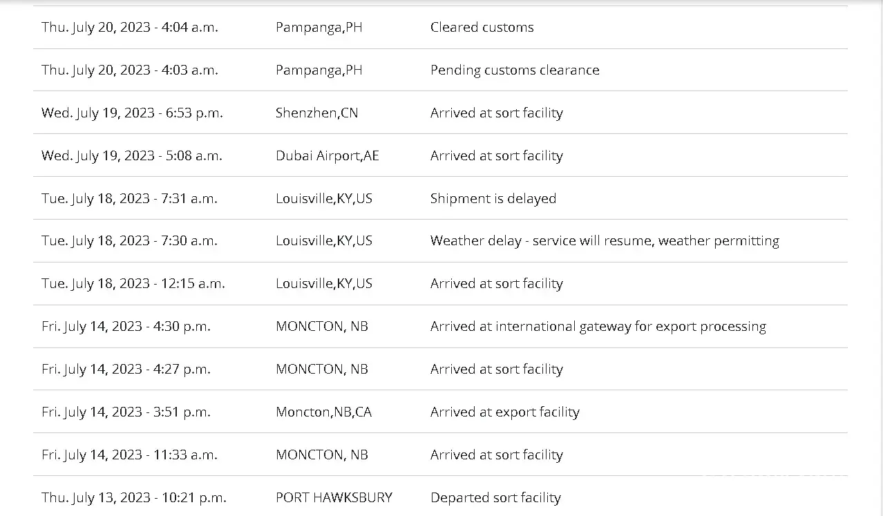The width and height of the screenshot is (883, 516).
Task: Select the July 14 4:30 p.m. timestamp
Action: click(x=126, y=327)
